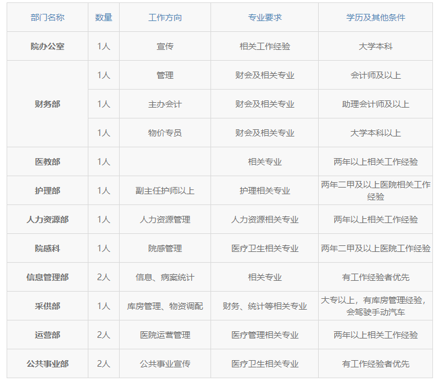The height and width of the screenshot is (380, 439).
Task: Click the 学历及其他条件 header cell
Action: (375, 17)
